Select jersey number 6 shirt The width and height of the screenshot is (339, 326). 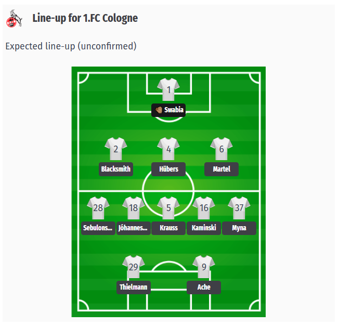pos(221,149)
